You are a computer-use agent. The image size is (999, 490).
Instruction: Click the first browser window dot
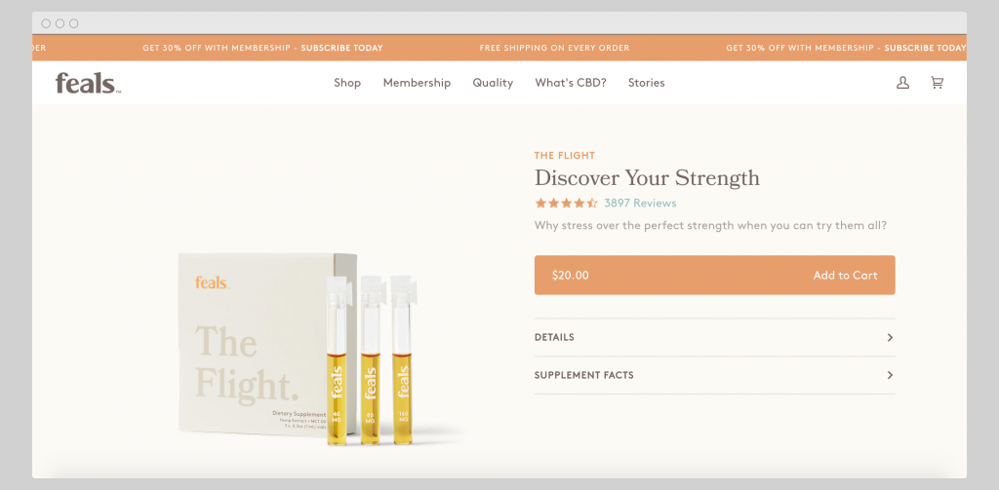46,23
